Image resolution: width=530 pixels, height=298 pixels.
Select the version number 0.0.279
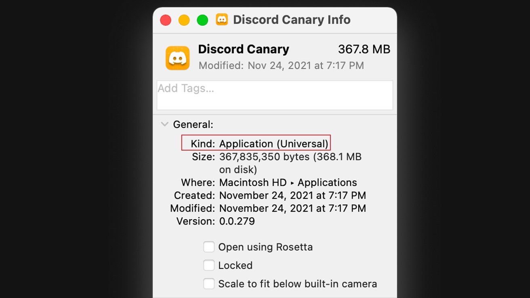coord(237,221)
